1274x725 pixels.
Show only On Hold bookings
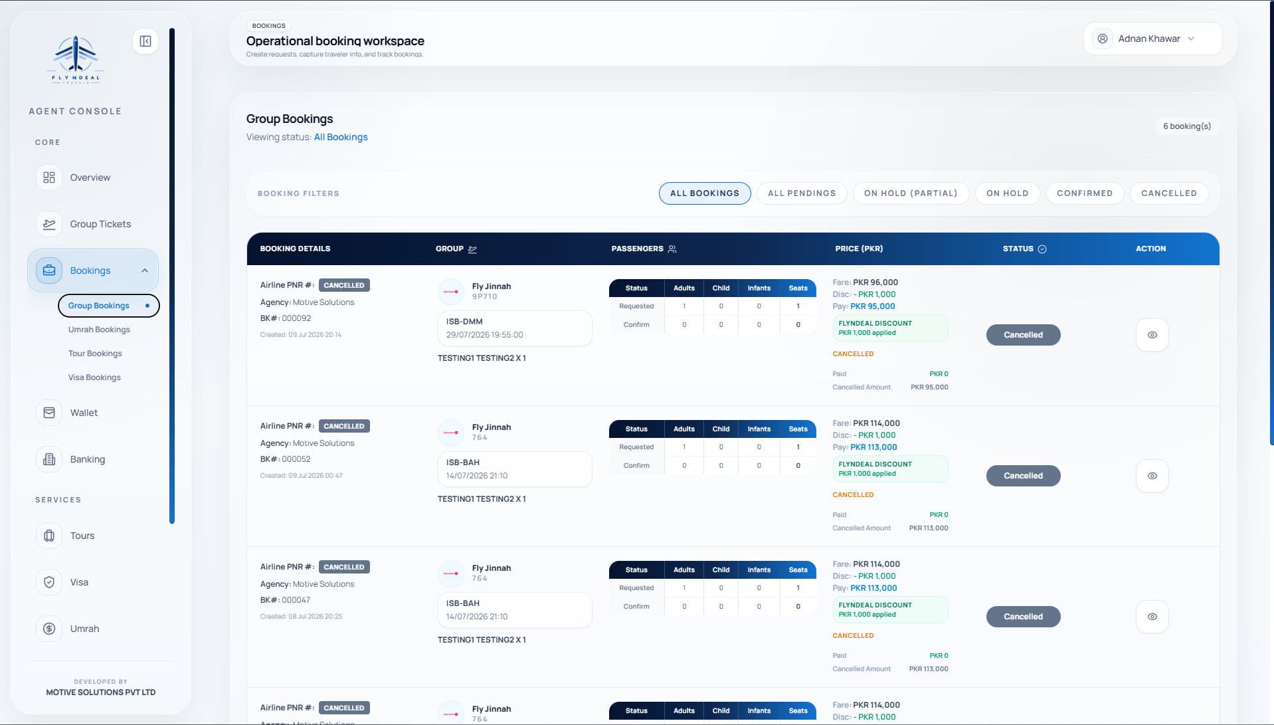tap(1007, 193)
